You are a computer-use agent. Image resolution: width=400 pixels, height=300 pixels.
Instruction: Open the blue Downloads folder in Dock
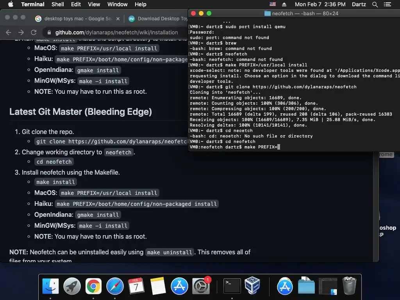point(306,286)
